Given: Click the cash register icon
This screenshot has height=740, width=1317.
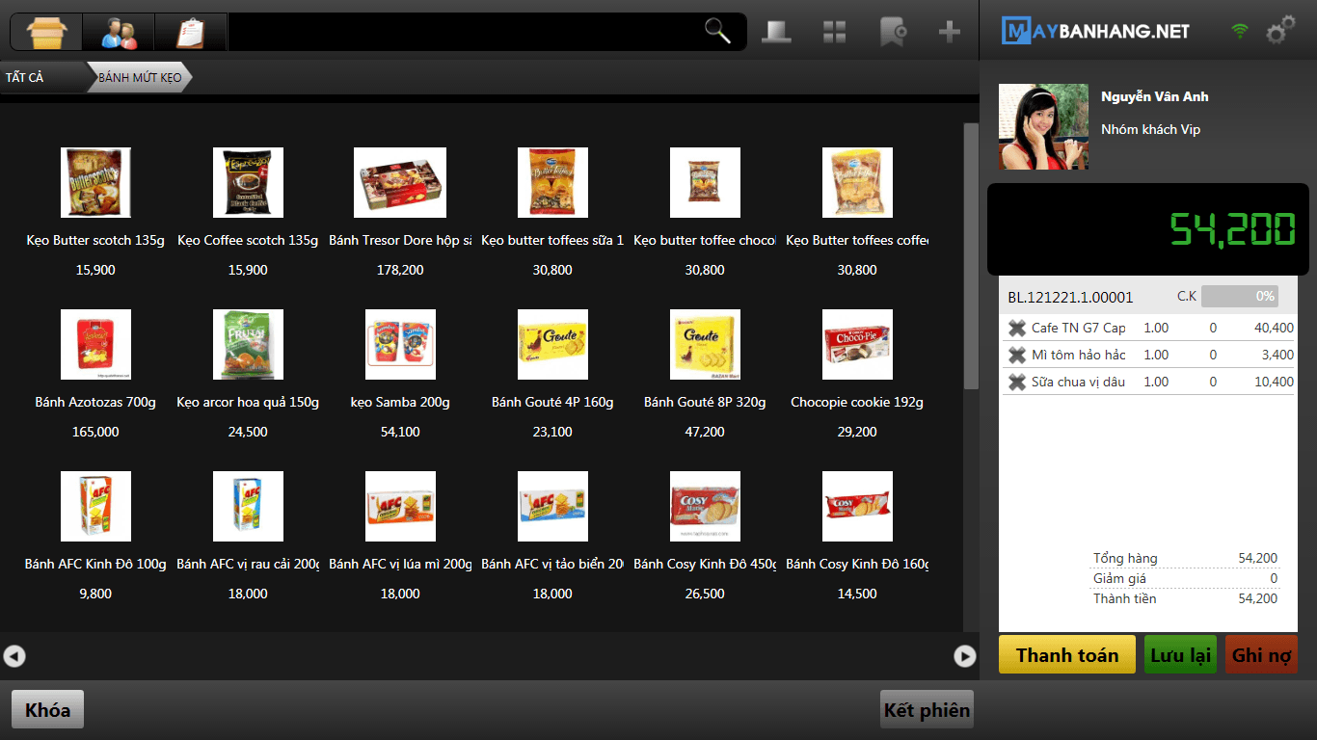Looking at the screenshot, I should (x=776, y=32).
